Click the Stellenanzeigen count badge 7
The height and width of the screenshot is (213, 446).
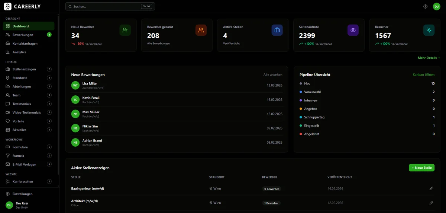[x=49, y=69]
